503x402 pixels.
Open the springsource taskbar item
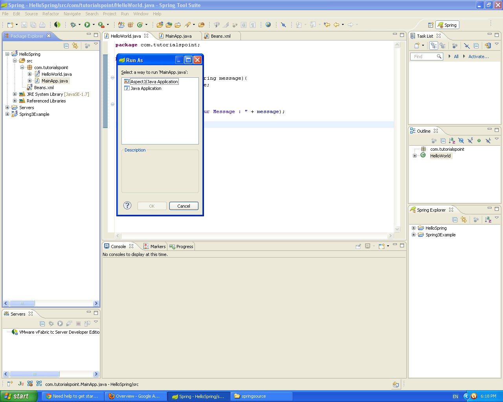pyautogui.click(x=262, y=396)
